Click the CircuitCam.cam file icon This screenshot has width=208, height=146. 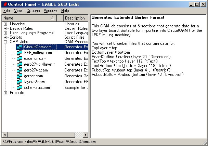[x=19, y=47]
